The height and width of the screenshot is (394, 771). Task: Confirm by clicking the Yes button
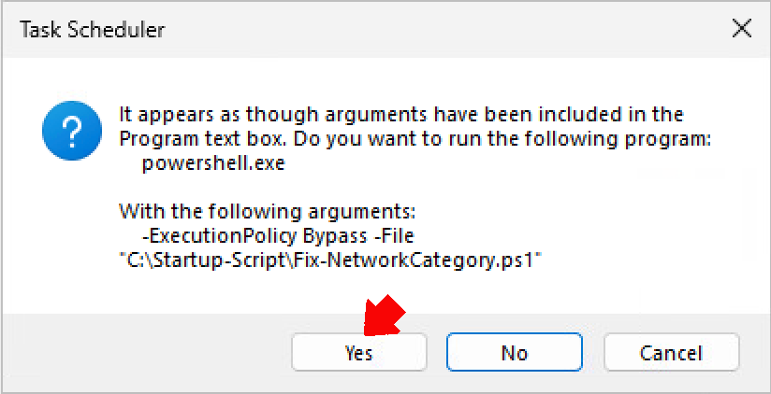click(359, 352)
